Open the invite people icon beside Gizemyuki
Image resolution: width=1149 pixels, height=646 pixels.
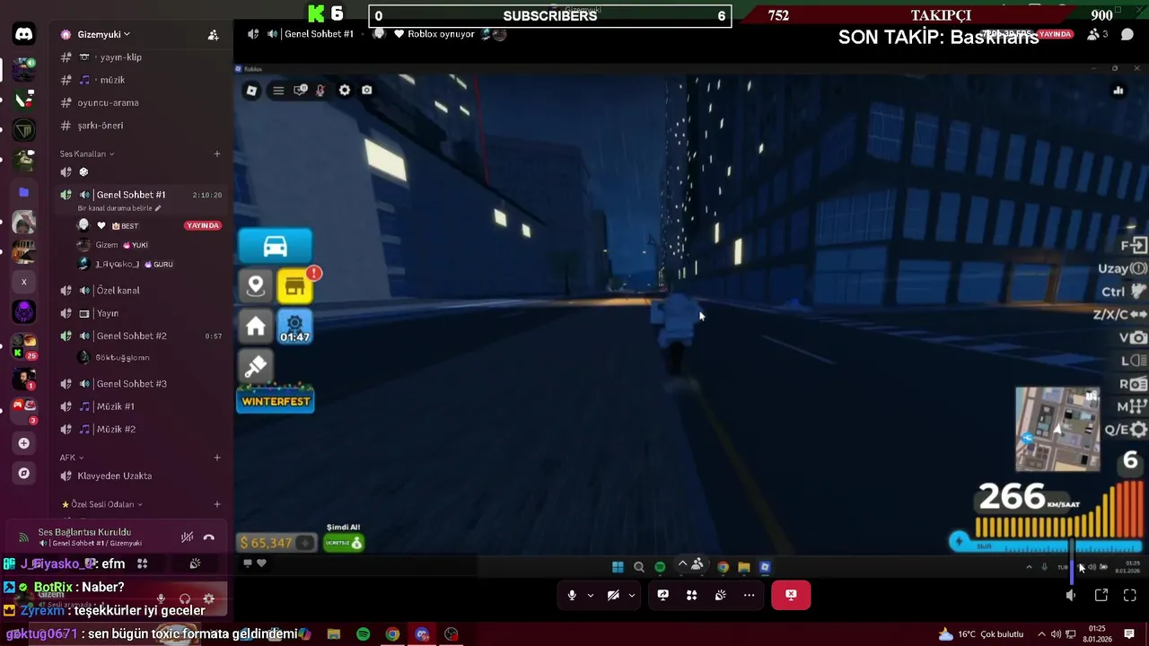point(213,35)
